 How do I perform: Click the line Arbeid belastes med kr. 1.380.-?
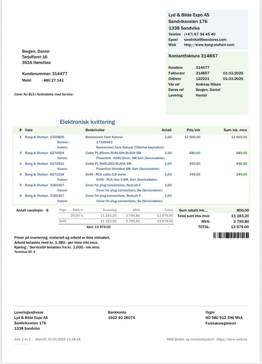pos(56,242)
